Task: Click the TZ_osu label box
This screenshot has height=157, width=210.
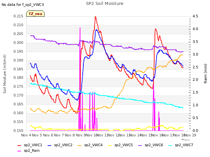Action: (x=35, y=14)
